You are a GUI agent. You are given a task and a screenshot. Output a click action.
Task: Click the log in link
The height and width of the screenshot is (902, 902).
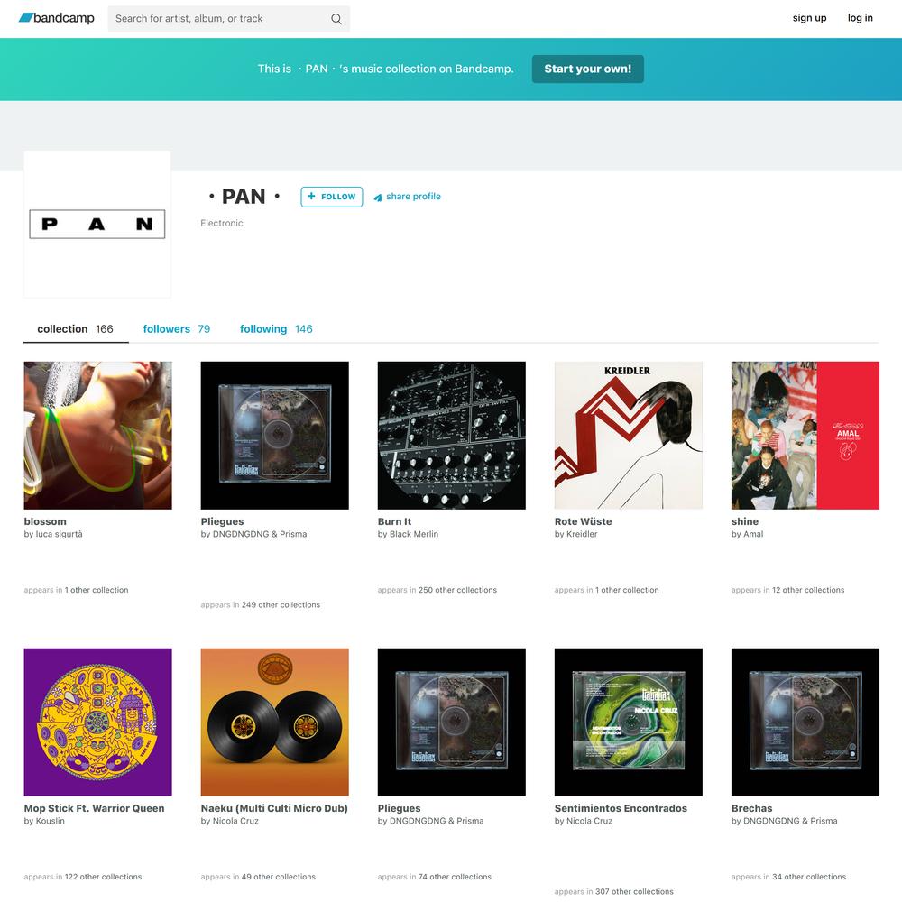[x=860, y=18]
